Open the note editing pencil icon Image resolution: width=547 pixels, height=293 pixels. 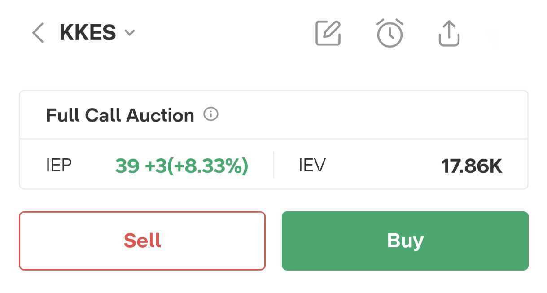click(328, 33)
